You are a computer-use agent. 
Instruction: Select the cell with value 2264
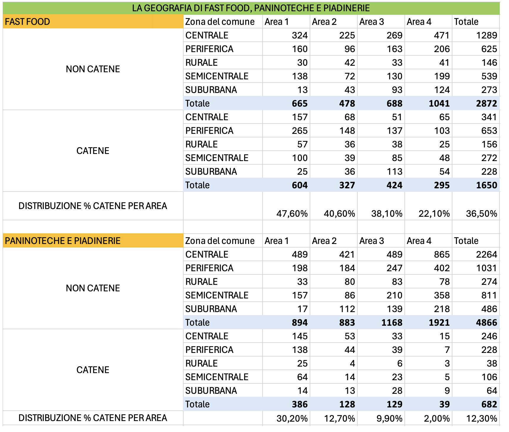click(476, 254)
